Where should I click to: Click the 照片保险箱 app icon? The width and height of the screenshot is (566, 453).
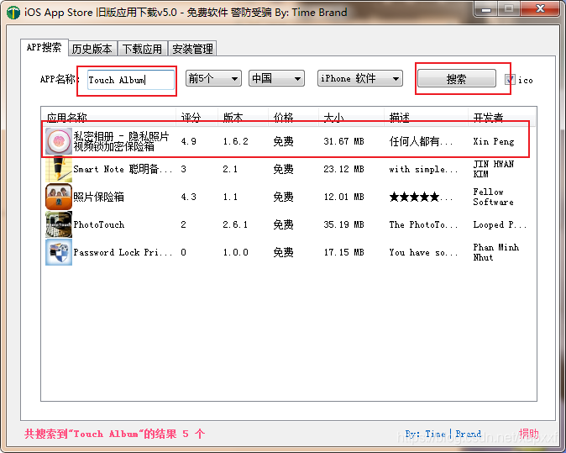[59, 197]
